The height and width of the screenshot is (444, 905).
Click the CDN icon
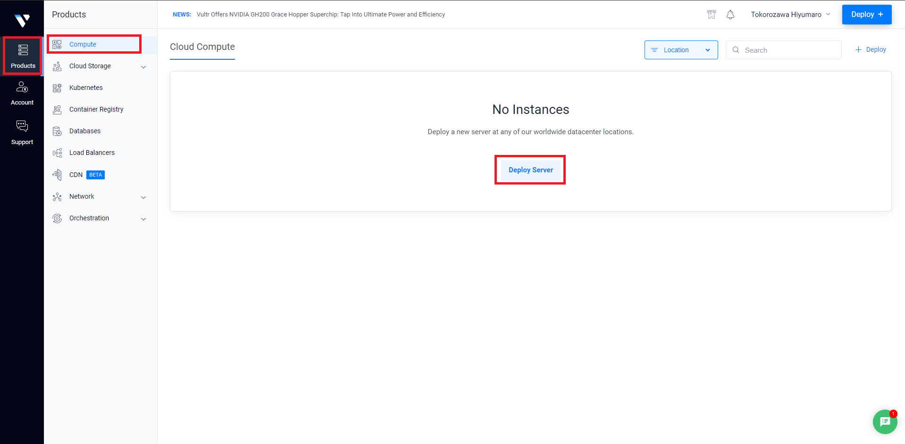[x=57, y=175]
